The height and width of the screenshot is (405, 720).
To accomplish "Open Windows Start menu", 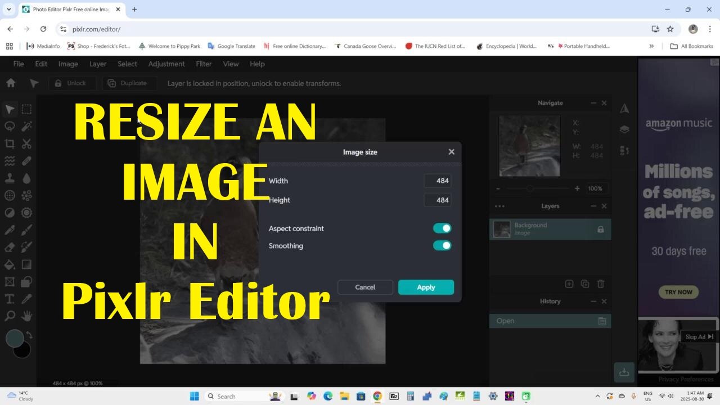I will click(194, 396).
